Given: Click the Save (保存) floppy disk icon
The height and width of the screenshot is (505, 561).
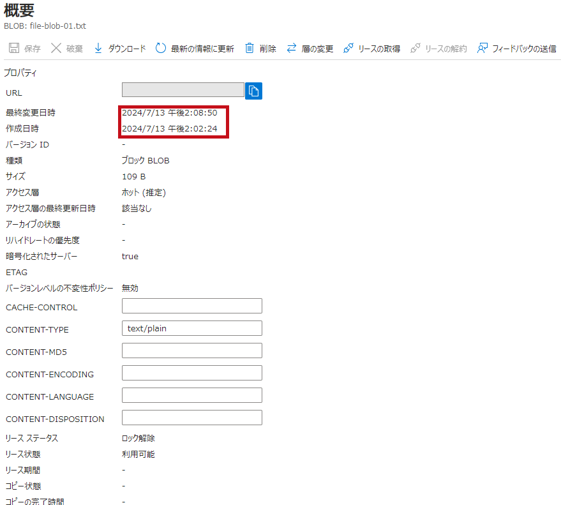Looking at the screenshot, I should point(14,48).
